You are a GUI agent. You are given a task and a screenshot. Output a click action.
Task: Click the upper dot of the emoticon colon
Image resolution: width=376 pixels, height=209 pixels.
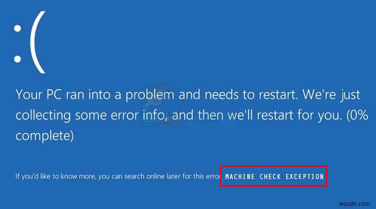click(x=17, y=28)
